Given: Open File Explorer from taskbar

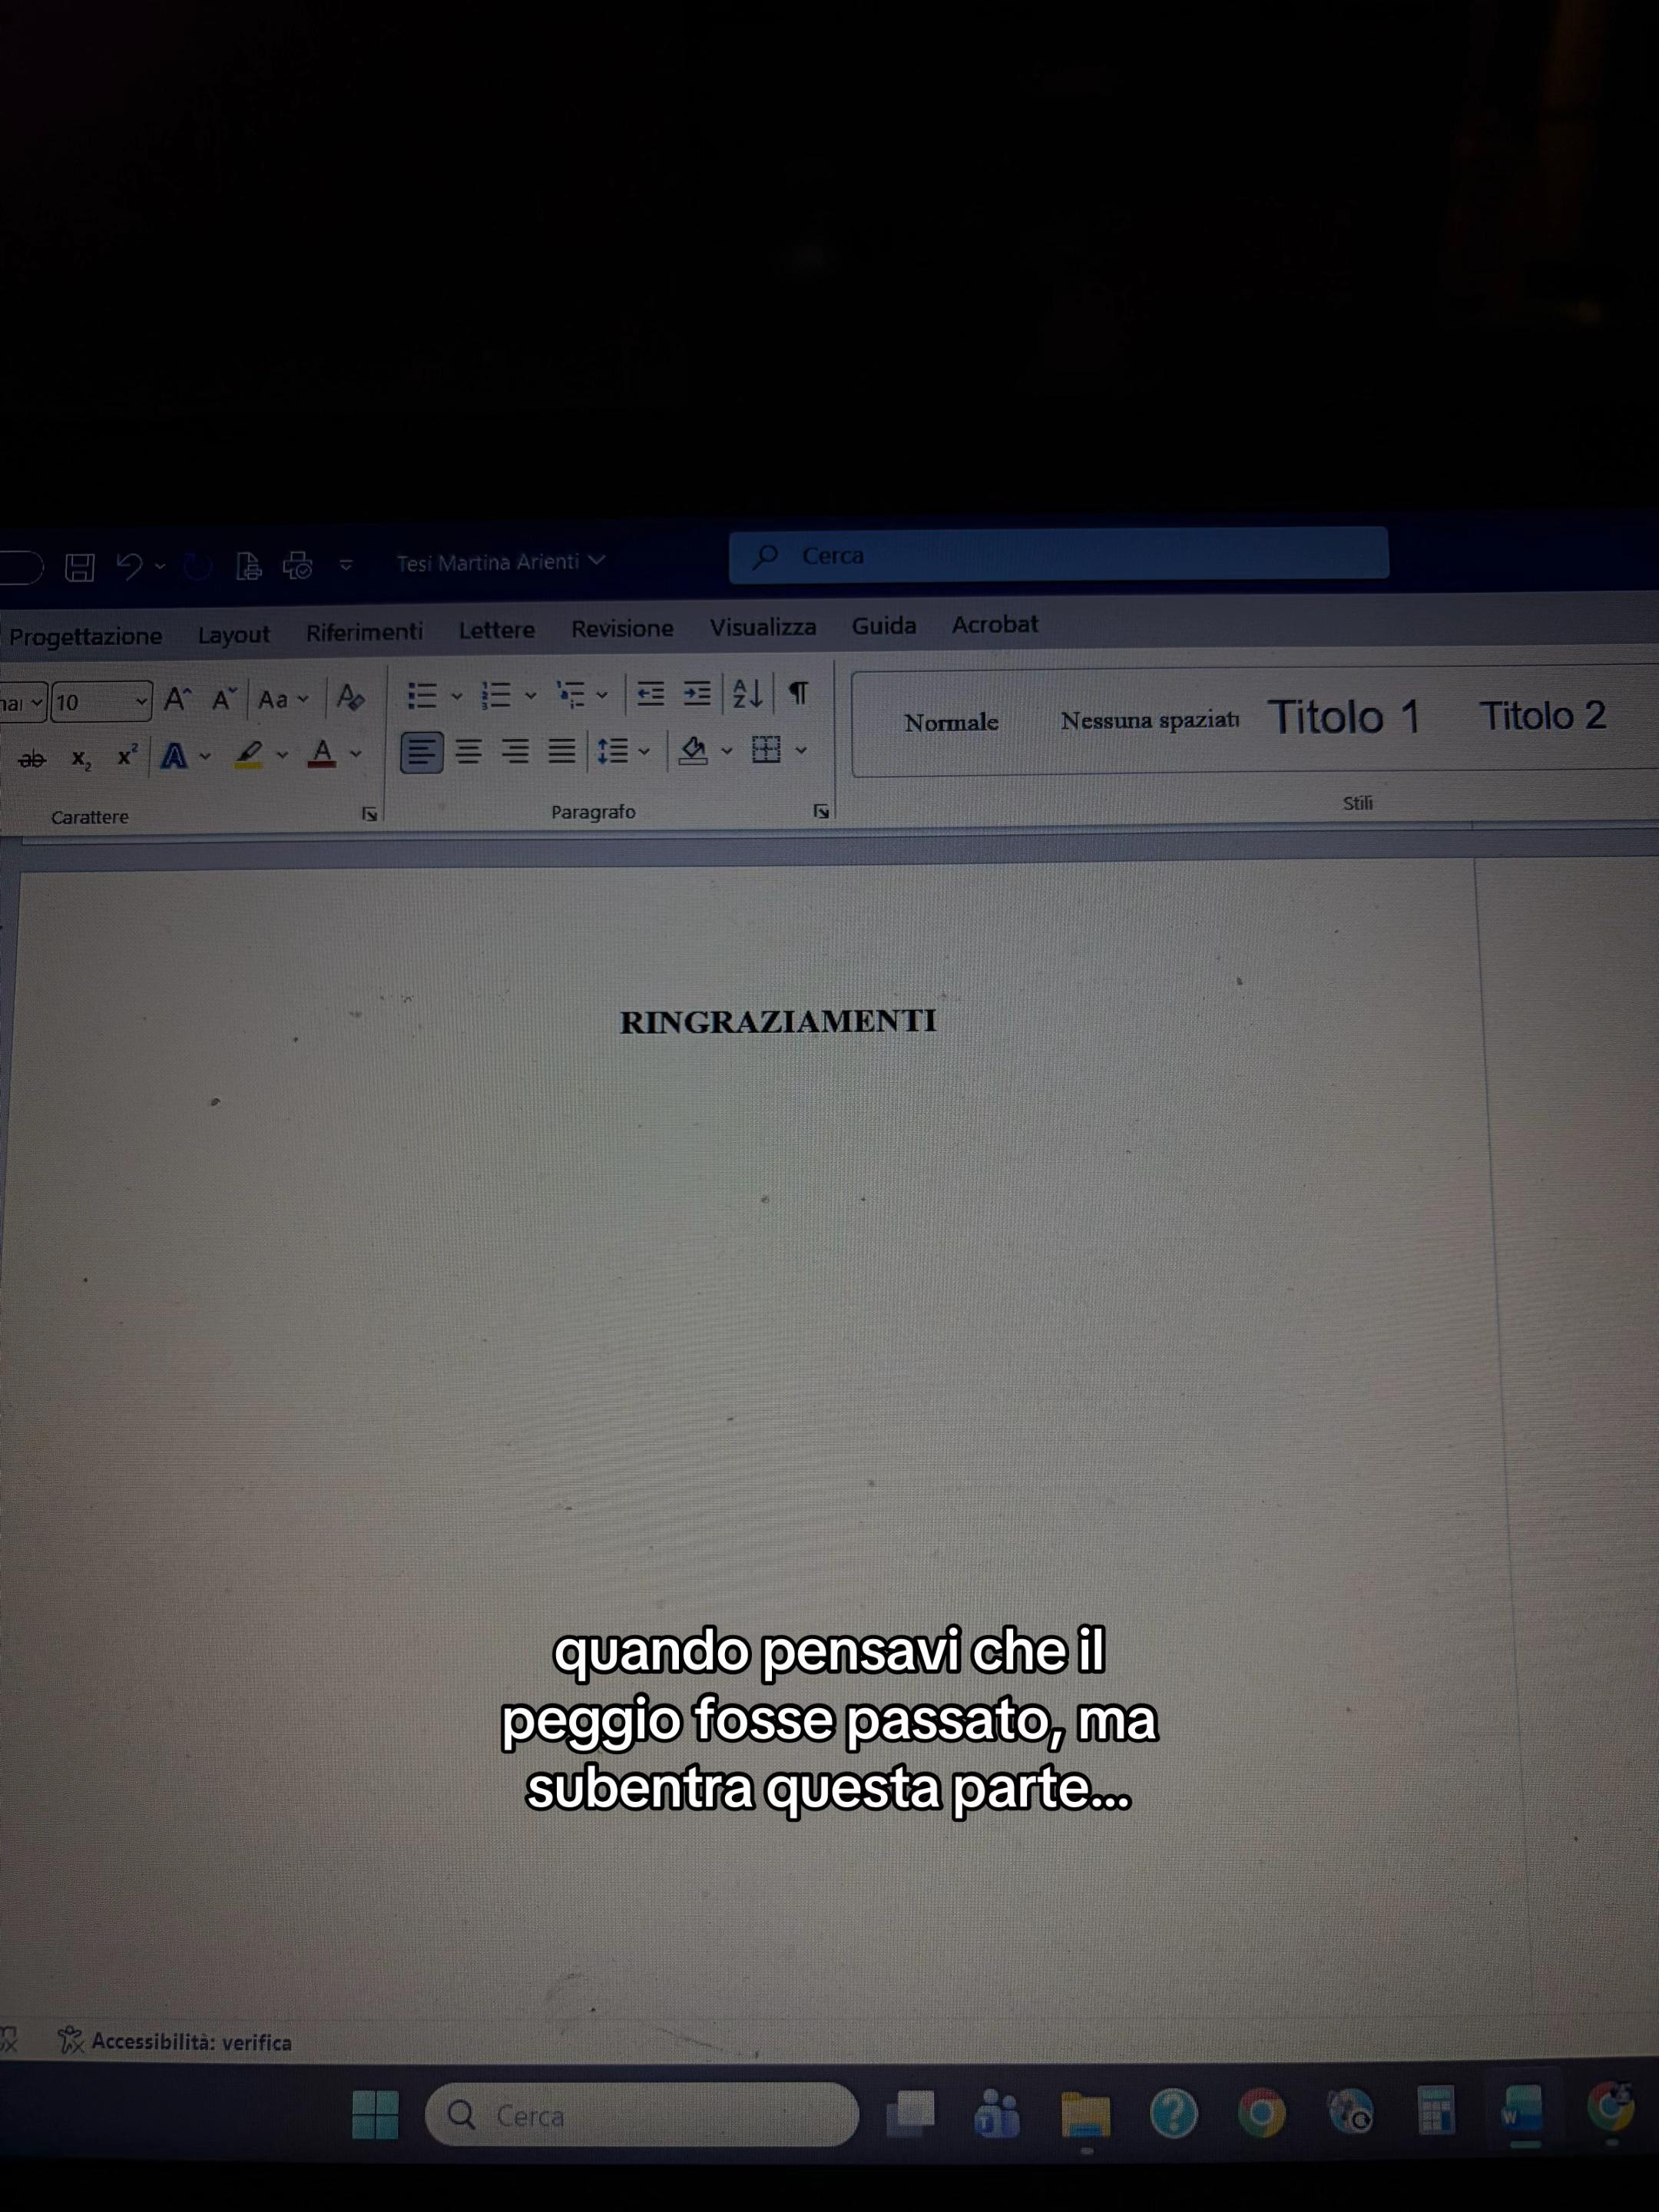Looking at the screenshot, I should [1086, 2114].
